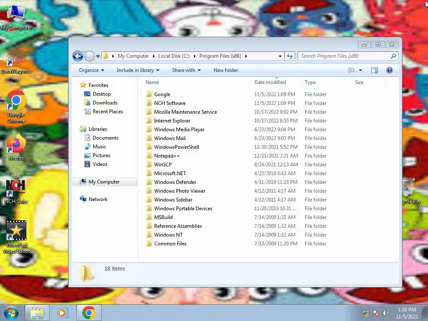Select the NCH Software folder
The width and height of the screenshot is (428, 321).
pyautogui.click(x=170, y=103)
